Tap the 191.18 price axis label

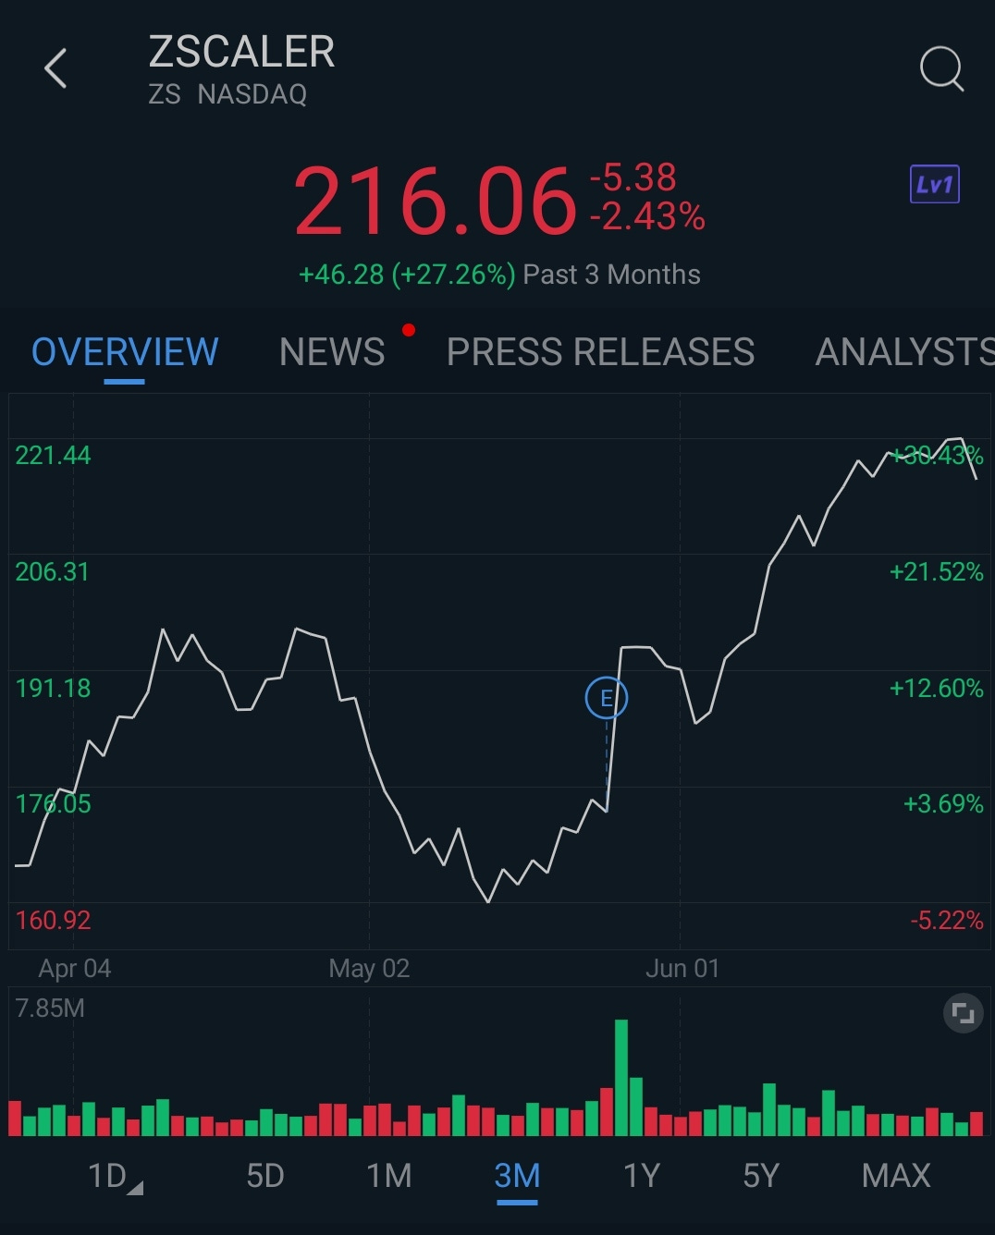(53, 689)
